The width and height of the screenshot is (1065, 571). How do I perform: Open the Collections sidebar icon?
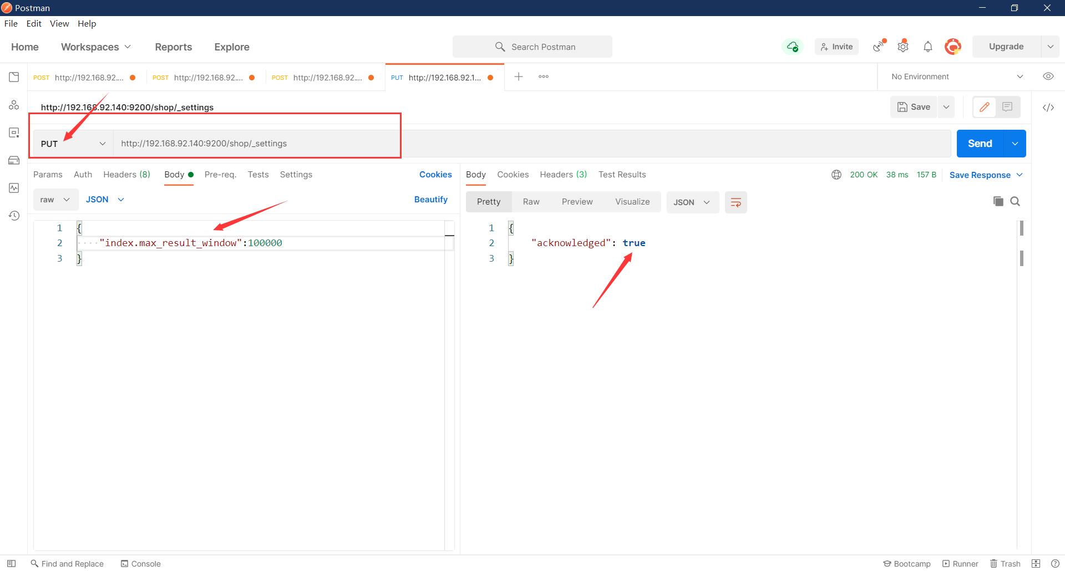[x=14, y=77]
